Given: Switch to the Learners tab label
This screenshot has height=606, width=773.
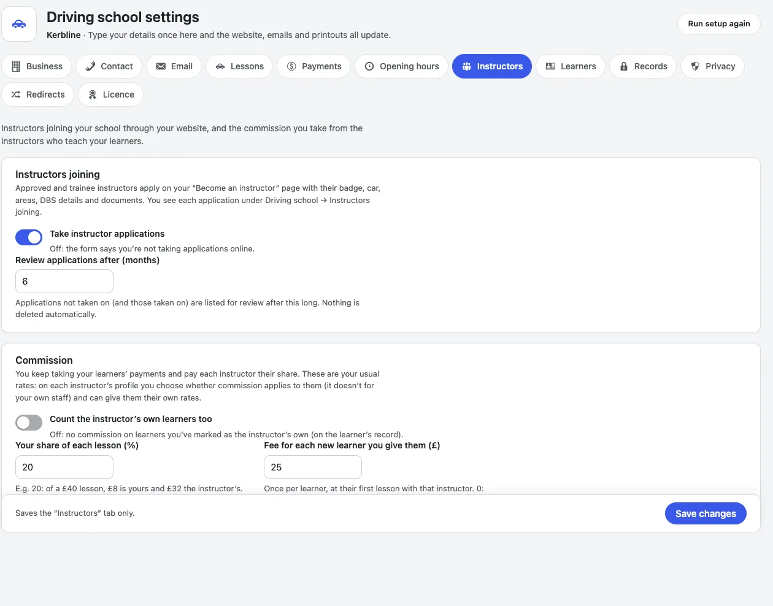Looking at the screenshot, I should coord(579,66).
